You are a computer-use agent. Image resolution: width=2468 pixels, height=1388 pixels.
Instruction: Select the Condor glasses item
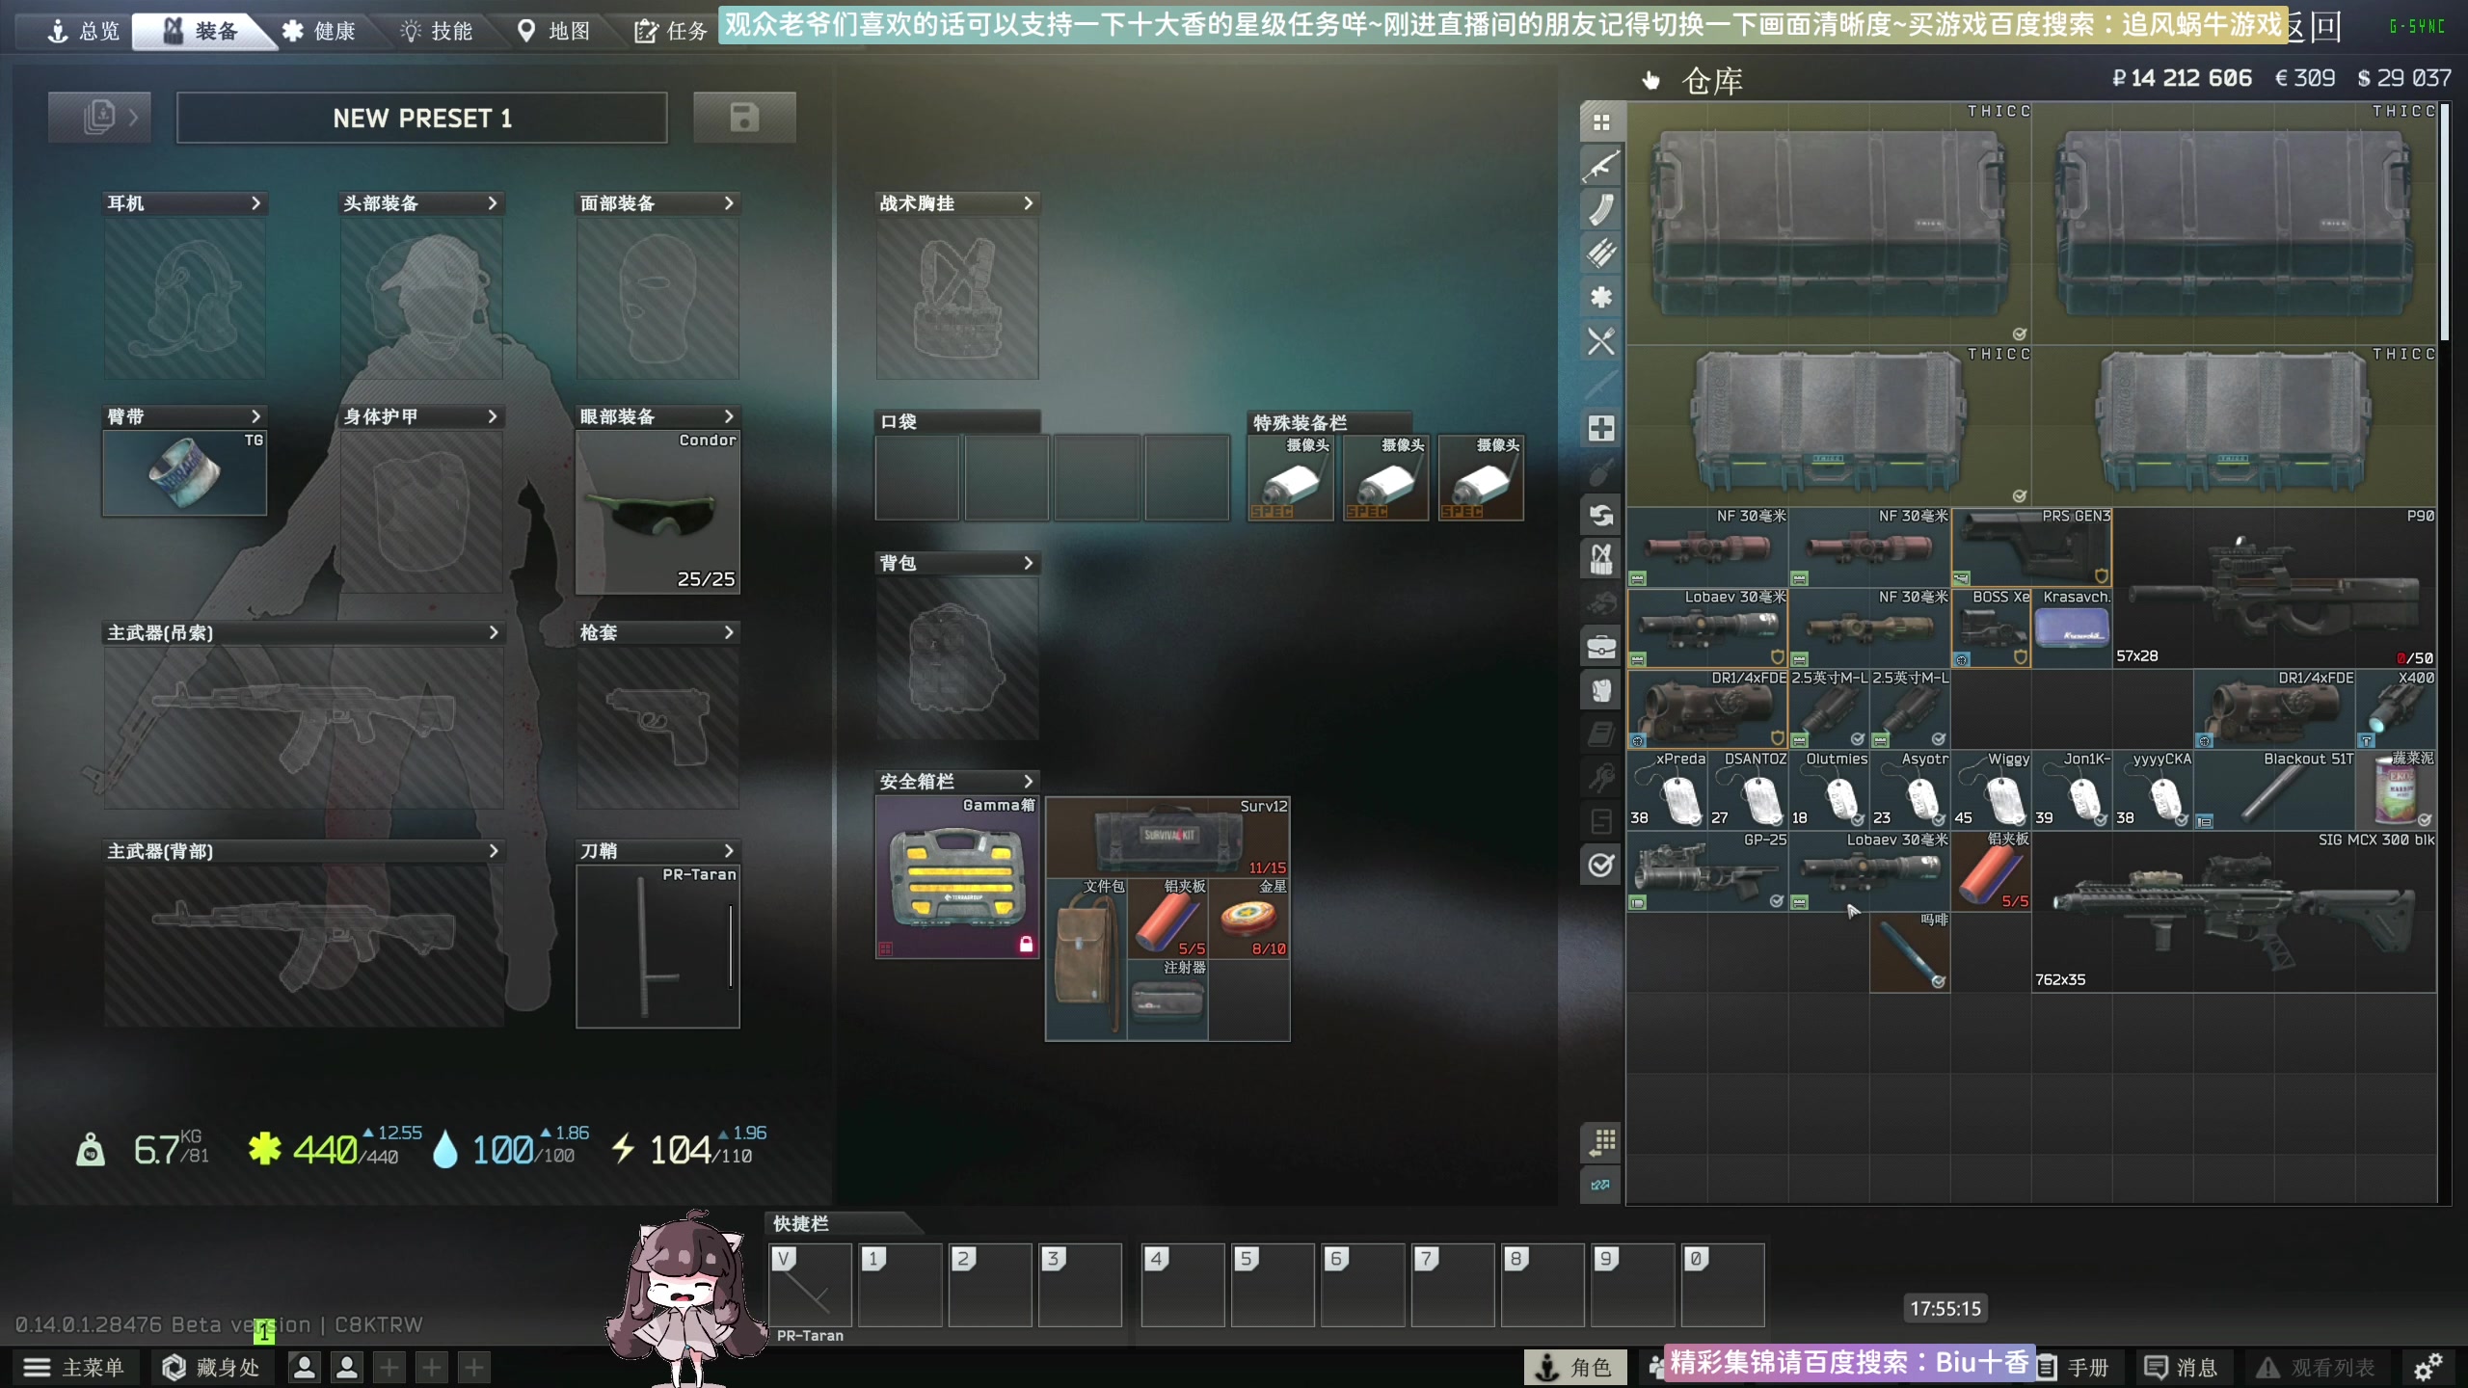657,512
